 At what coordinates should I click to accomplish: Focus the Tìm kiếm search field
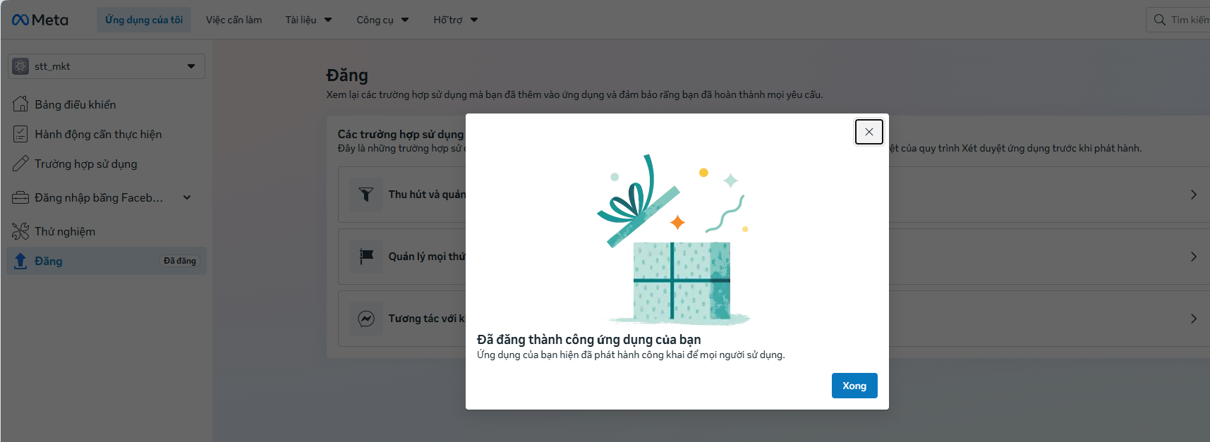pos(1178,20)
